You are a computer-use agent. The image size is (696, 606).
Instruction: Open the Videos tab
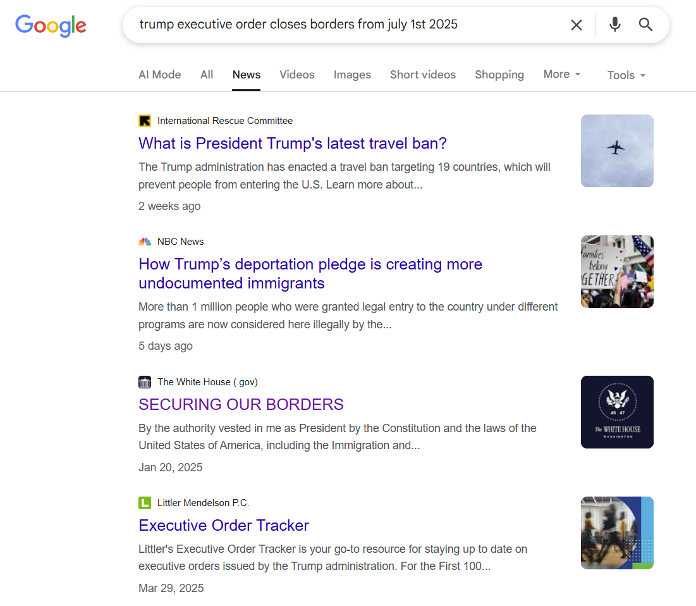pyautogui.click(x=297, y=75)
